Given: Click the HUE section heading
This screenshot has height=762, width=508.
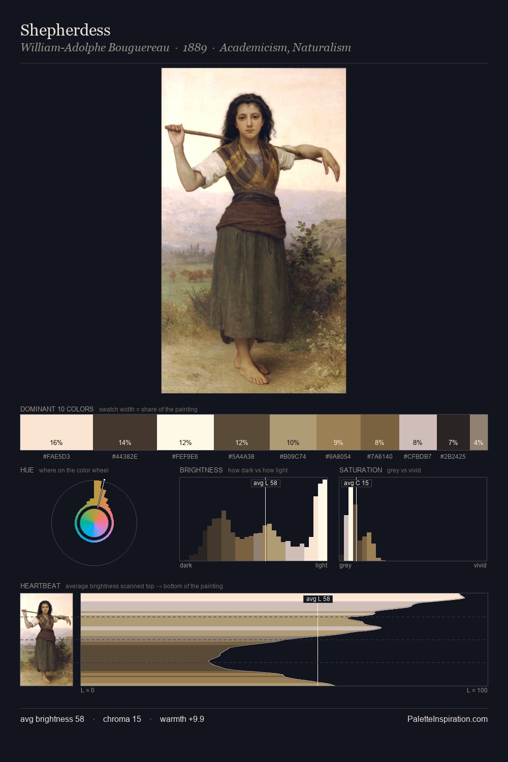Looking at the screenshot, I should coord(27,470).
